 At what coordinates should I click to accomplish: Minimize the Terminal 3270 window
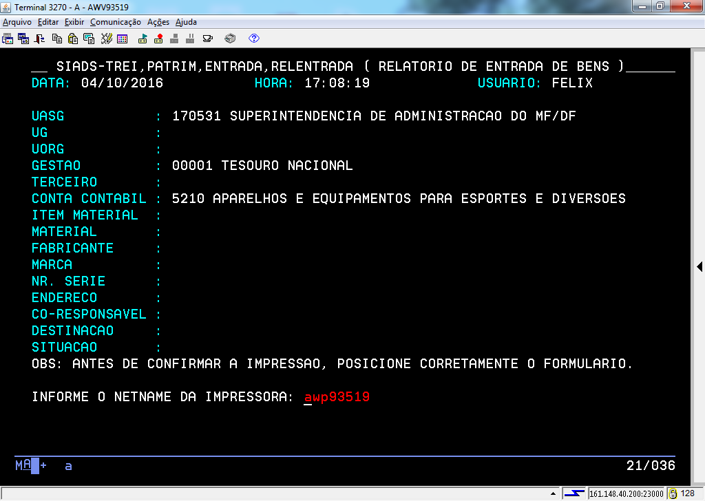point(642,6)
